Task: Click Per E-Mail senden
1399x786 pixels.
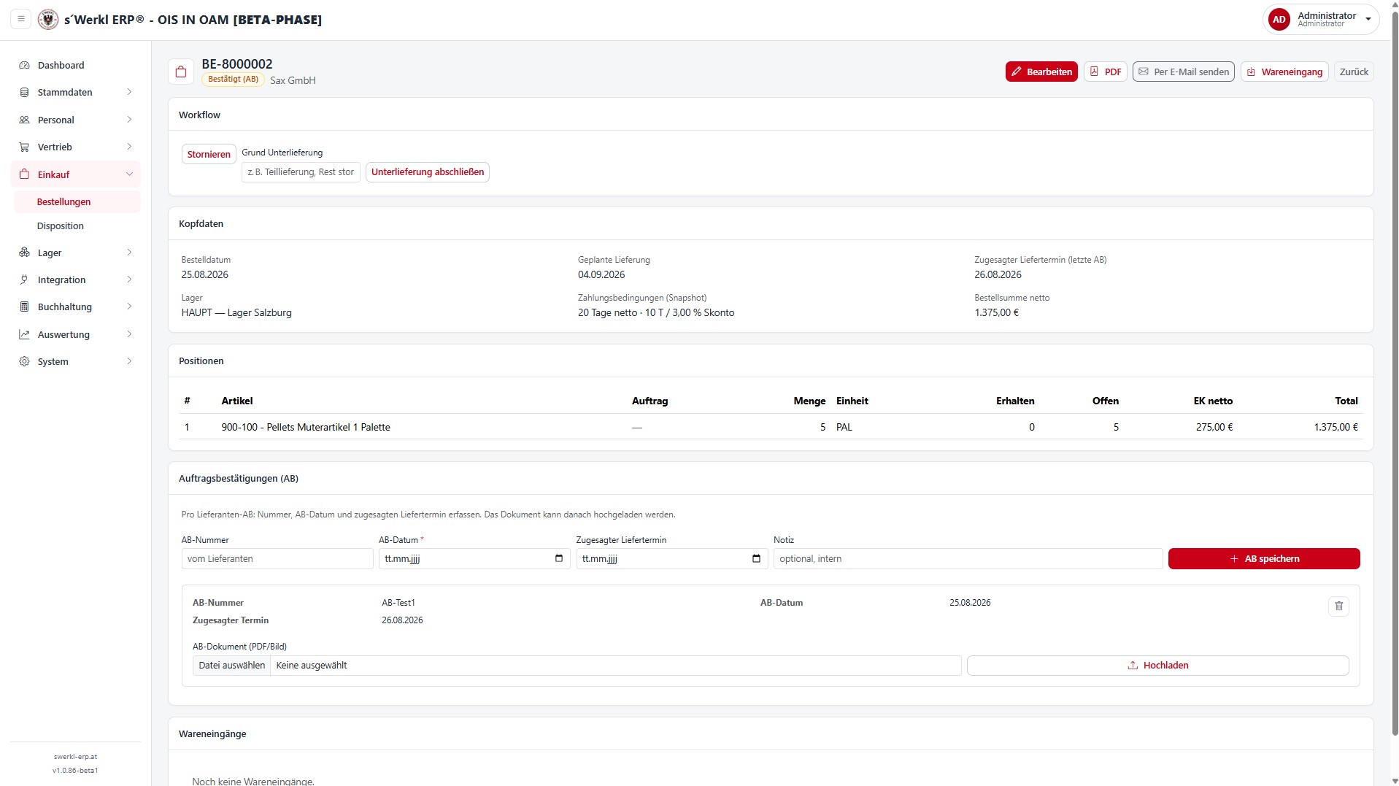Action: pyautogui.click(x=1183, y=72)
